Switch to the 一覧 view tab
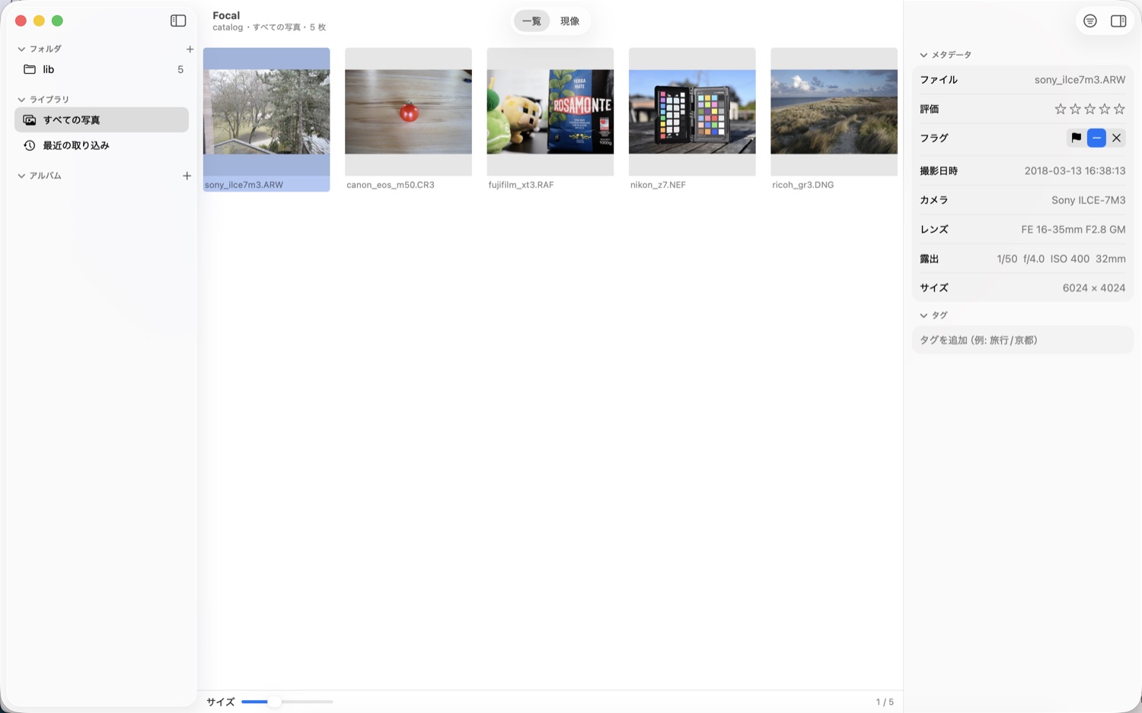1142x713 pixels. (x=531, y=21)
